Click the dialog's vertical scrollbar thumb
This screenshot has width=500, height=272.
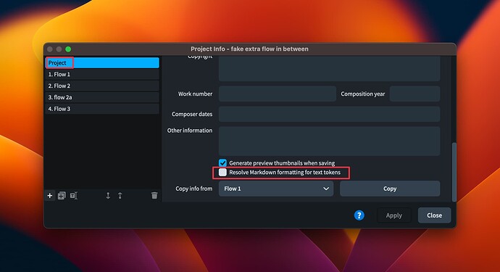point(454,172)
